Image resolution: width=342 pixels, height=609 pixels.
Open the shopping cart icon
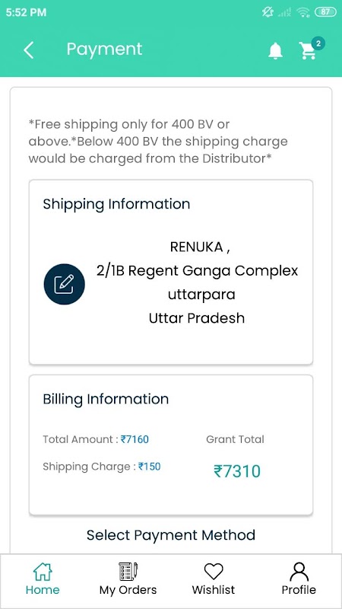[x=308, y=51]
